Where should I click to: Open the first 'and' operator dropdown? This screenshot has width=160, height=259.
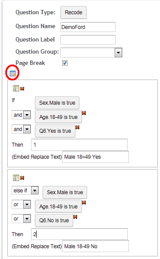click(27, 115)
